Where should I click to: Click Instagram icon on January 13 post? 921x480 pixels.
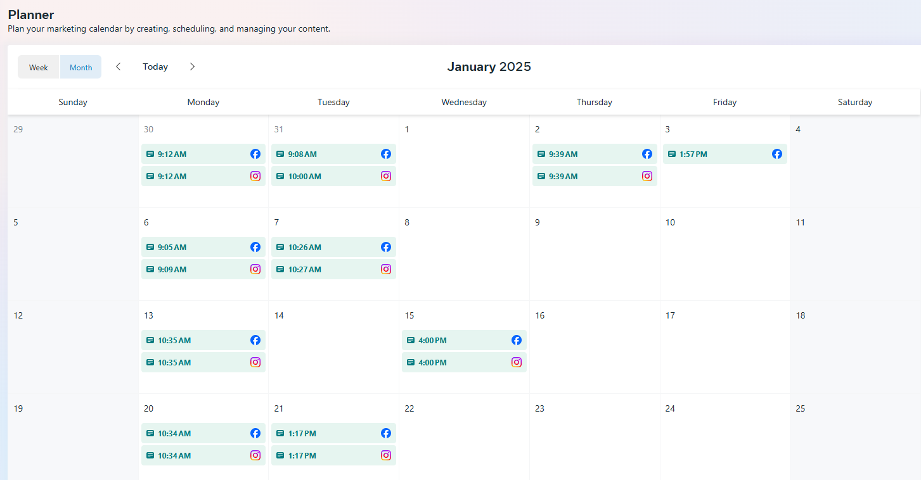pyautogui.click(x=255, y=362)
